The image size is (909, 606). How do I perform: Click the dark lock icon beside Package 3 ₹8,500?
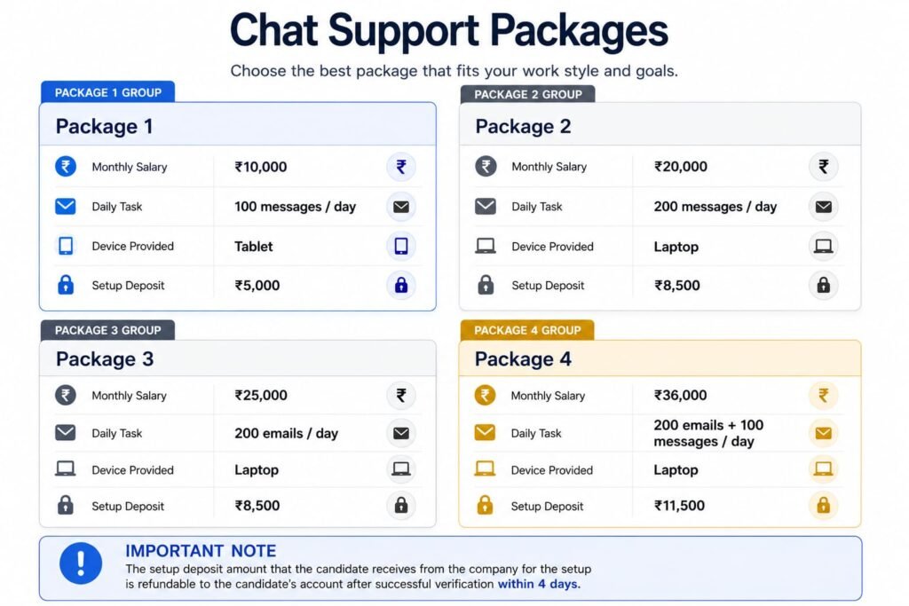tap(400, 506)
